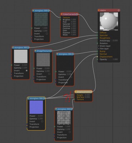Click the Displacement node's Height value field

(x=87, y=95)
